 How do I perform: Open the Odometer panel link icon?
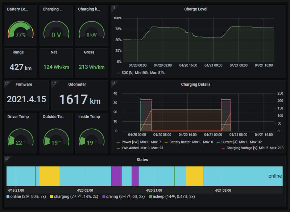click(54, 83)
